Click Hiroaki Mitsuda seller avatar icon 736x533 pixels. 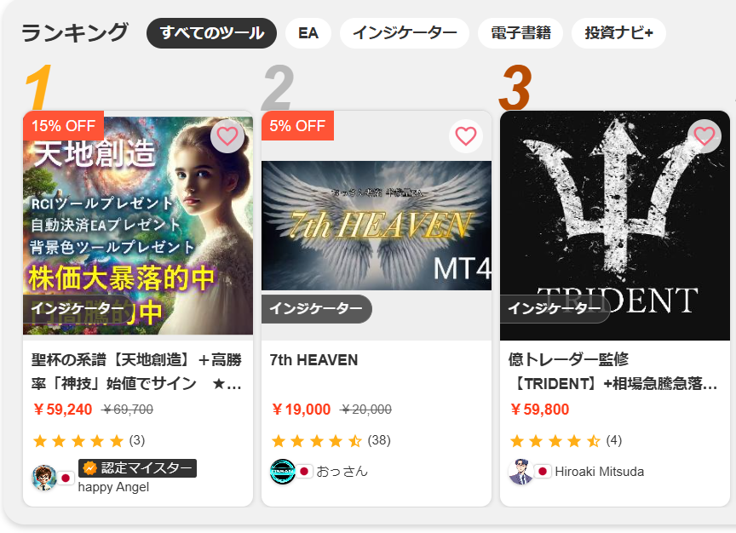(x=521, y=472)
